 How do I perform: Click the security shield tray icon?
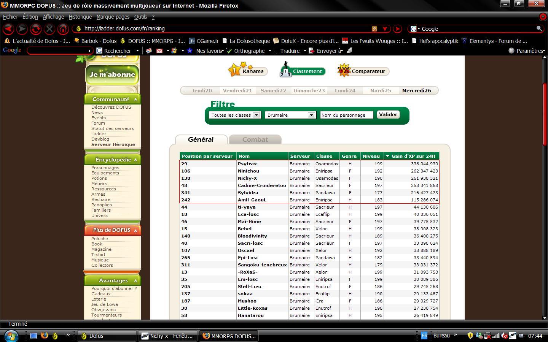(470, 336)
